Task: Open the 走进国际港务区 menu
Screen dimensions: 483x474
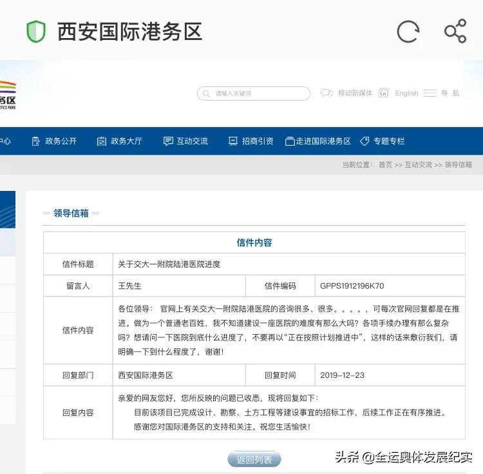Action: [x=323, y=141]
